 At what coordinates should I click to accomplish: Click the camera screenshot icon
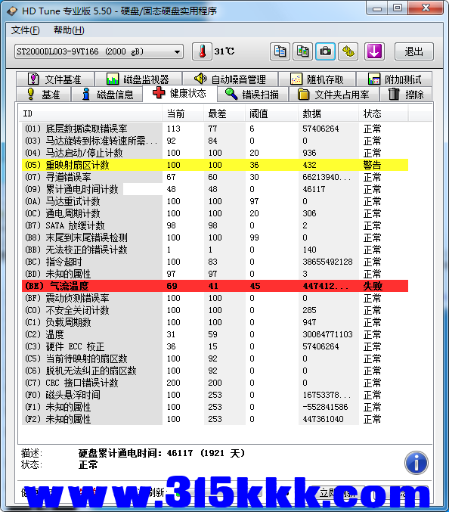coord(325,51)
